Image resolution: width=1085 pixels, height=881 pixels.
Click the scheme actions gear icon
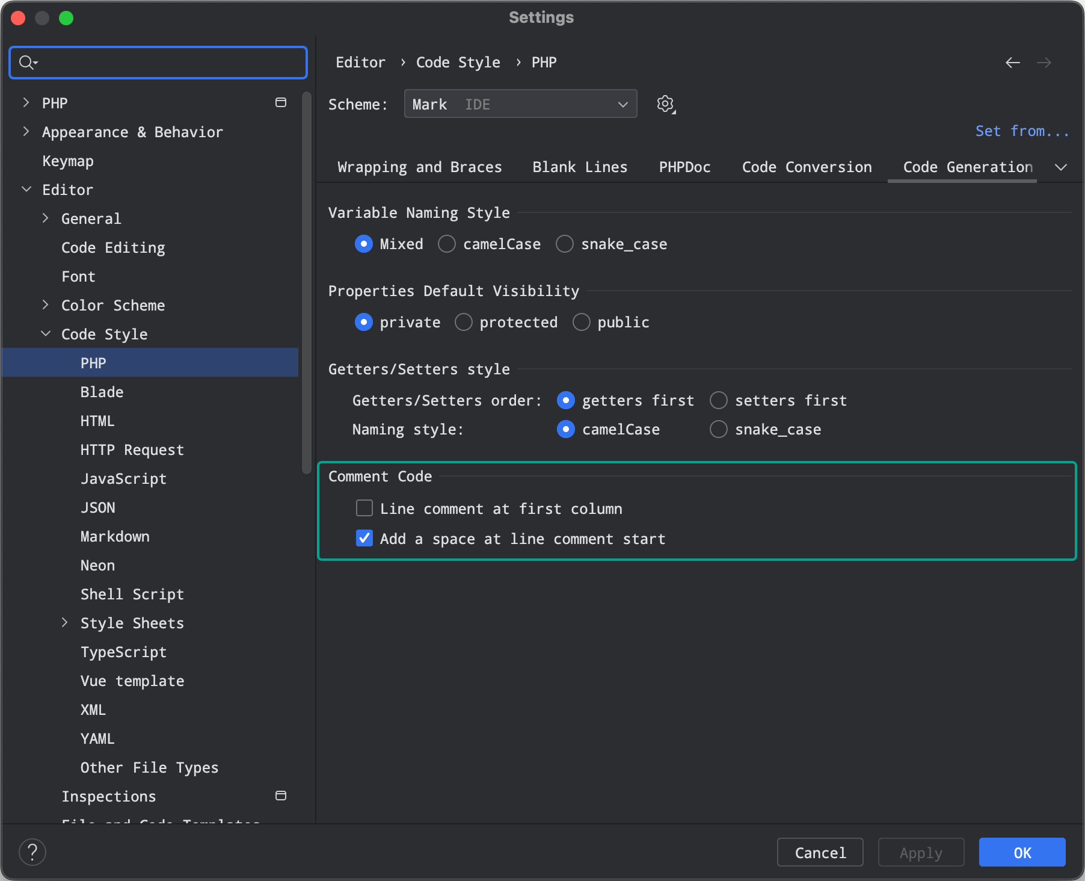pyautogui.click(x=665, y=104)
